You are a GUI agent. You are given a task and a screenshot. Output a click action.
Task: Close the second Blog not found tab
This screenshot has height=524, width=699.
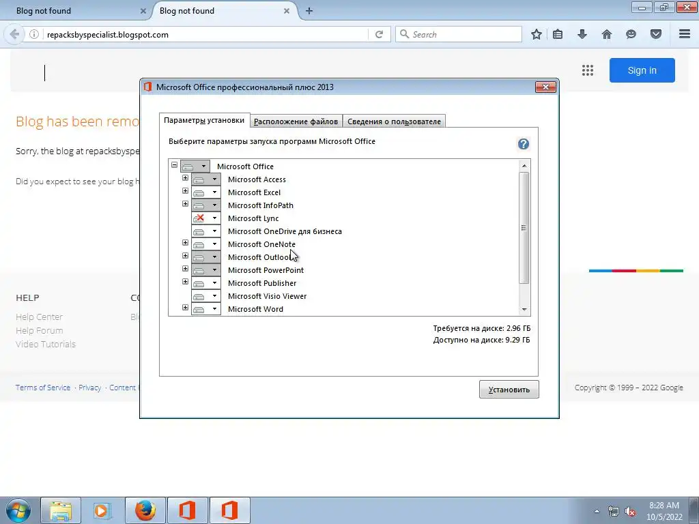pyautogui.click(x=287, y=11)
